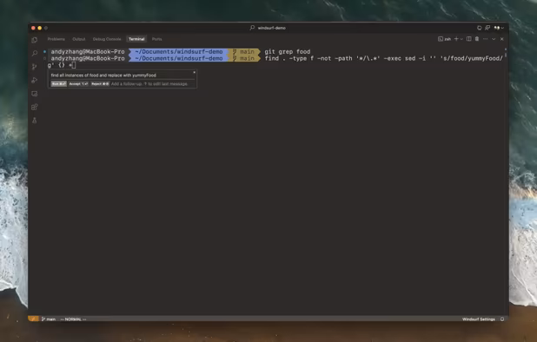Image resolution: width=537 pixels, height=342 pixels.
Task: Switch to the Problems tab
Action: click(x=56, y=39)
